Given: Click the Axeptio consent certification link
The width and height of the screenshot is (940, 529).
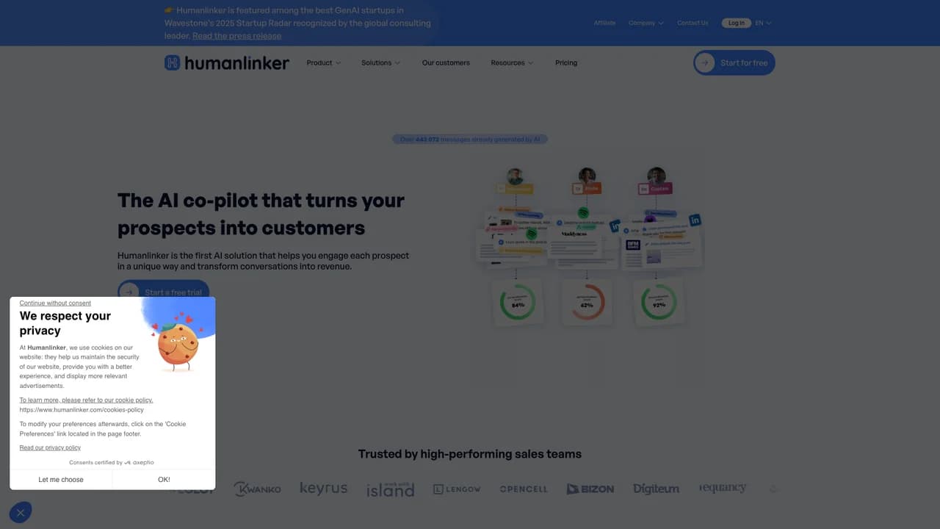Looking at the screenshot, I should coord(112,463).
